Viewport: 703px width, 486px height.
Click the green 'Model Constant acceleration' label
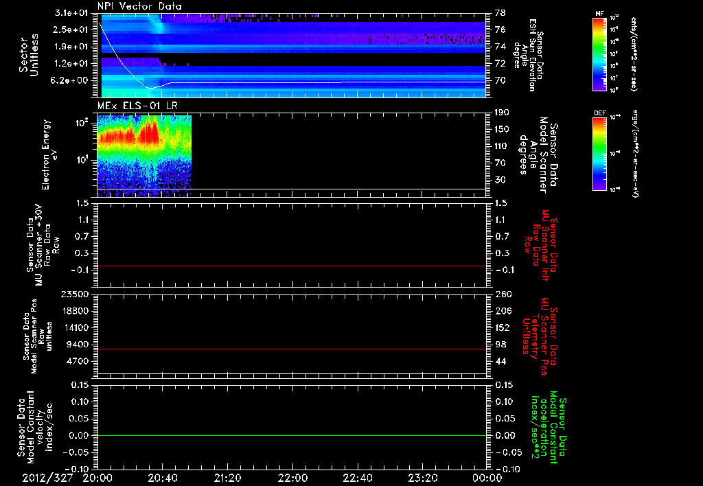(549, 428)
